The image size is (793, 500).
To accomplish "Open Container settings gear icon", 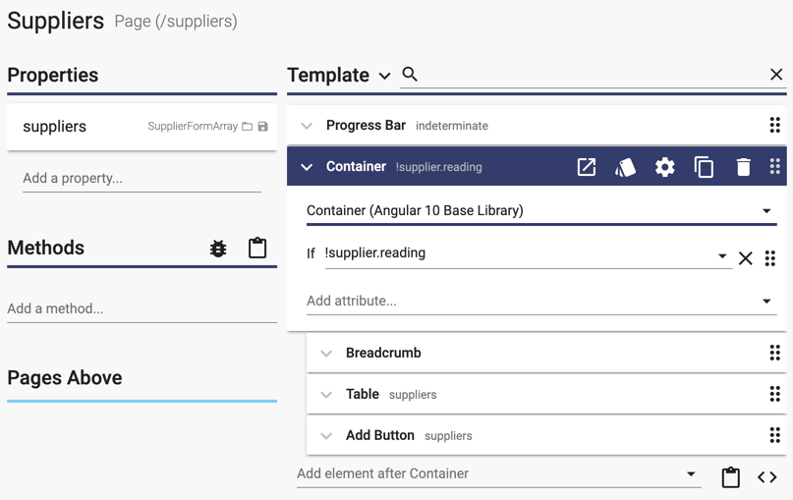I will pos(664,167).
